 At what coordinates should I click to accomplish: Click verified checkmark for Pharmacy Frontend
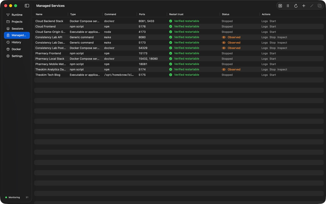171,53
